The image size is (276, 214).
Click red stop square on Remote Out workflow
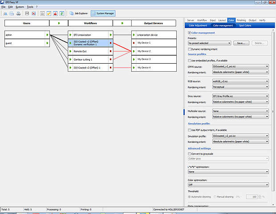point(110,51)
